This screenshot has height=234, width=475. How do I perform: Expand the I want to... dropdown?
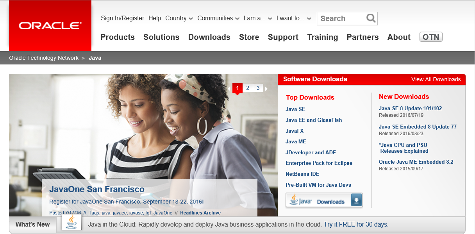tap(294, 18)
